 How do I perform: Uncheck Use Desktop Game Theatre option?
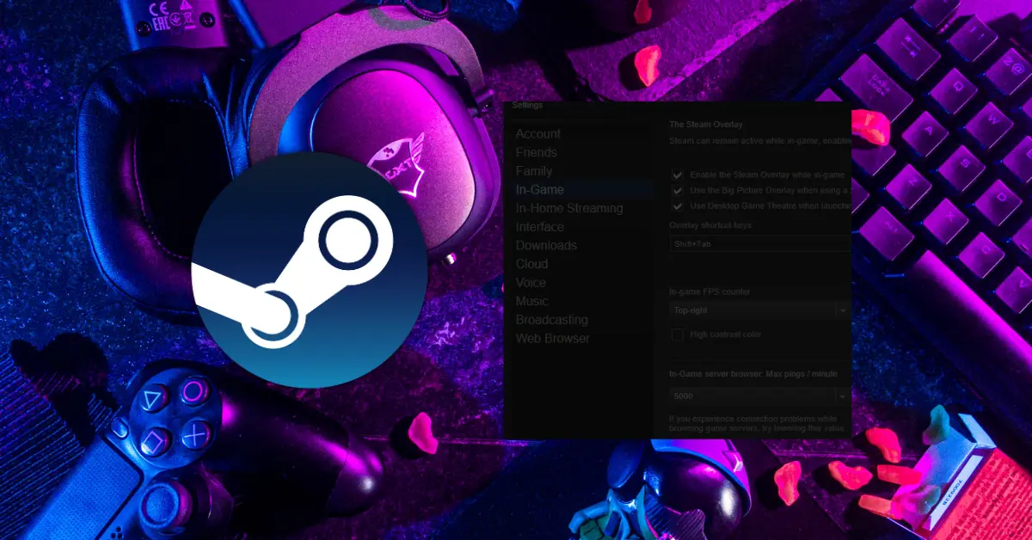678,206
